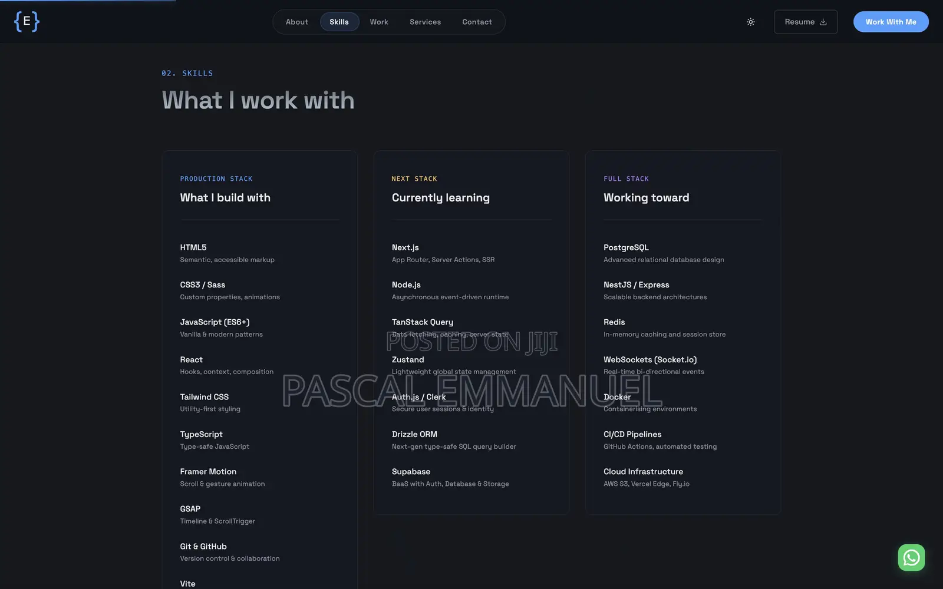Click the 'Currently learning' card title
The image size is (943, 589).
click(x=441, y=197)
